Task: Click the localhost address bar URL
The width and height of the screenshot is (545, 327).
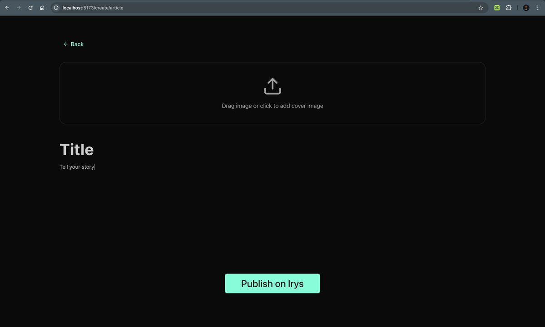Action: click(93, 8)
